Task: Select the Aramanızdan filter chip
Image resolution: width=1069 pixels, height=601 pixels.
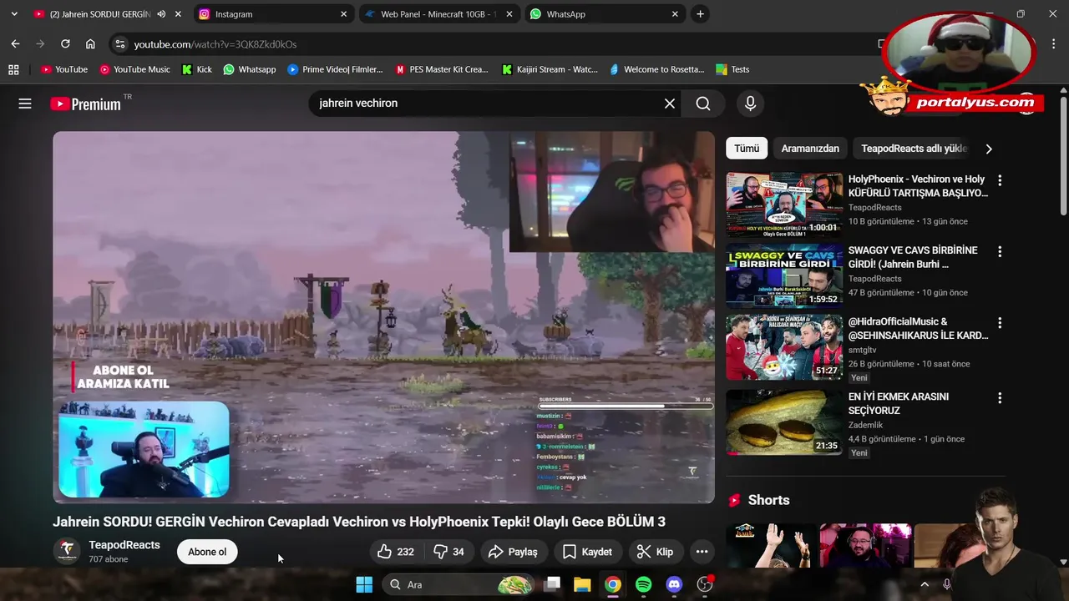Action: click(x=810, y=149)
